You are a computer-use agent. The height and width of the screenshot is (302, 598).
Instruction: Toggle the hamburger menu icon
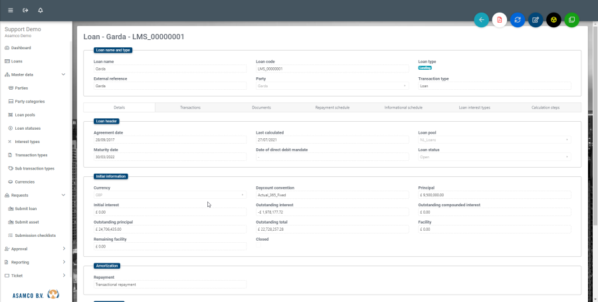point(10,11)
